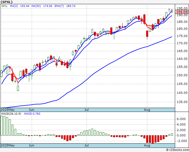The width and height of the screenshot is (189, 152).
Task: Click the 165.00 price axis label
Action: (x=182, y=51)
